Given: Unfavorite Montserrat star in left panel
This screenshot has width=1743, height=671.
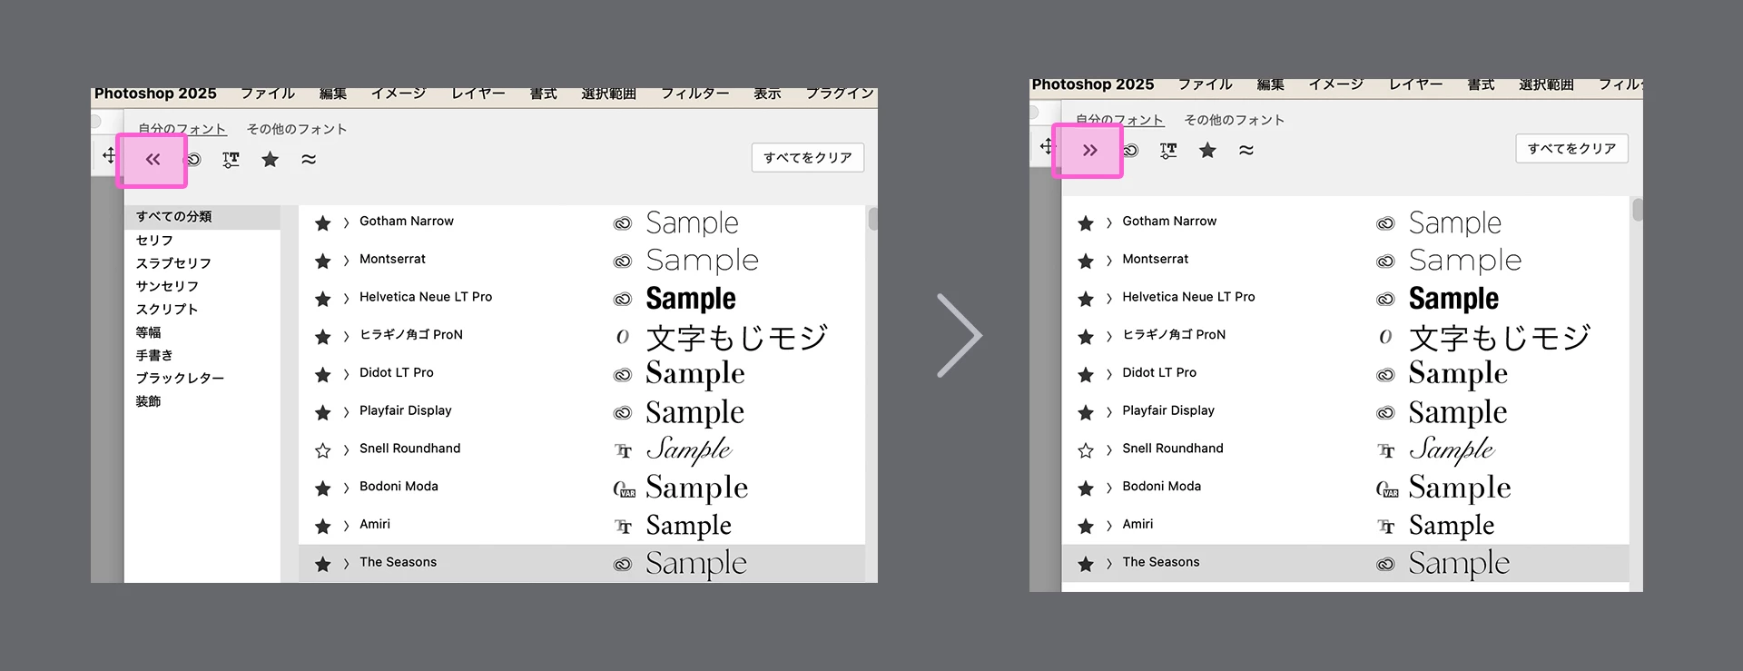Looking at the screenshot, I should (x=322, y=261).
